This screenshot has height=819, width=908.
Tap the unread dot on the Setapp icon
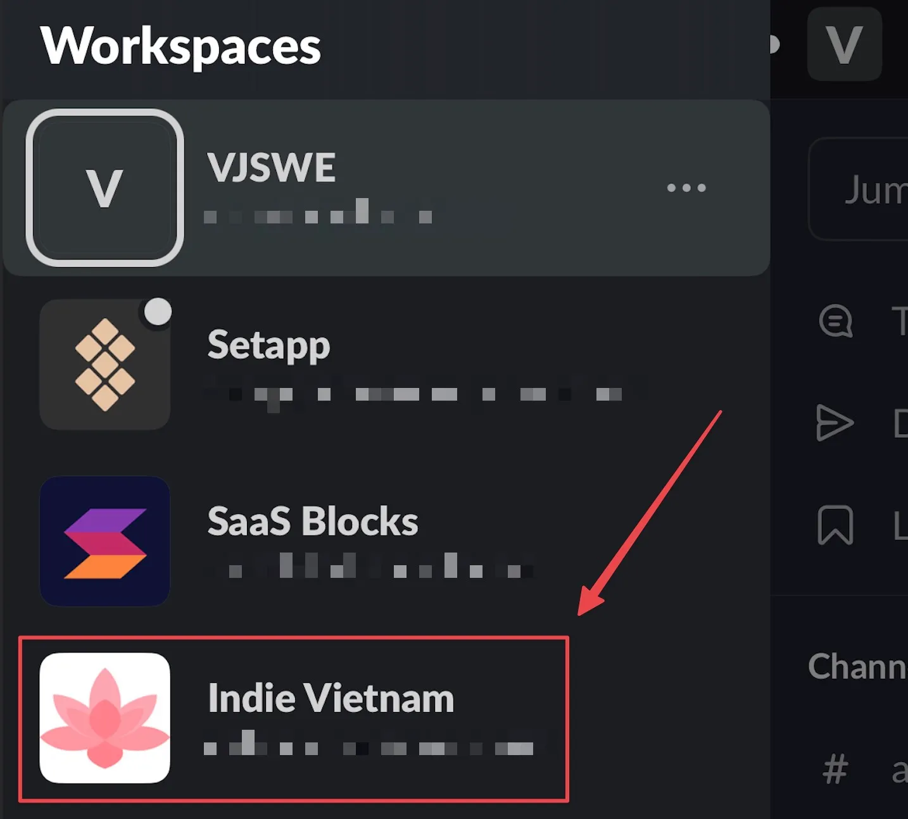pos(158,311)
